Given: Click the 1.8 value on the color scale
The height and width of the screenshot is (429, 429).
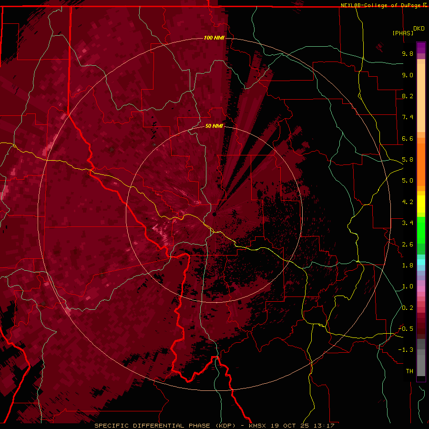Looking at the screenshot, I should [408, 266].
